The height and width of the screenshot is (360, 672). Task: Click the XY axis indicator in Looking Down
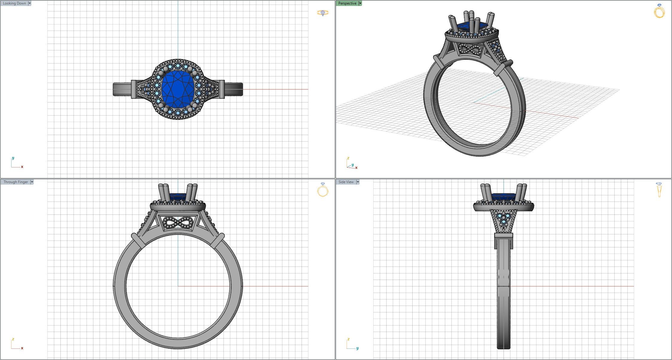[x=17, y=163]
